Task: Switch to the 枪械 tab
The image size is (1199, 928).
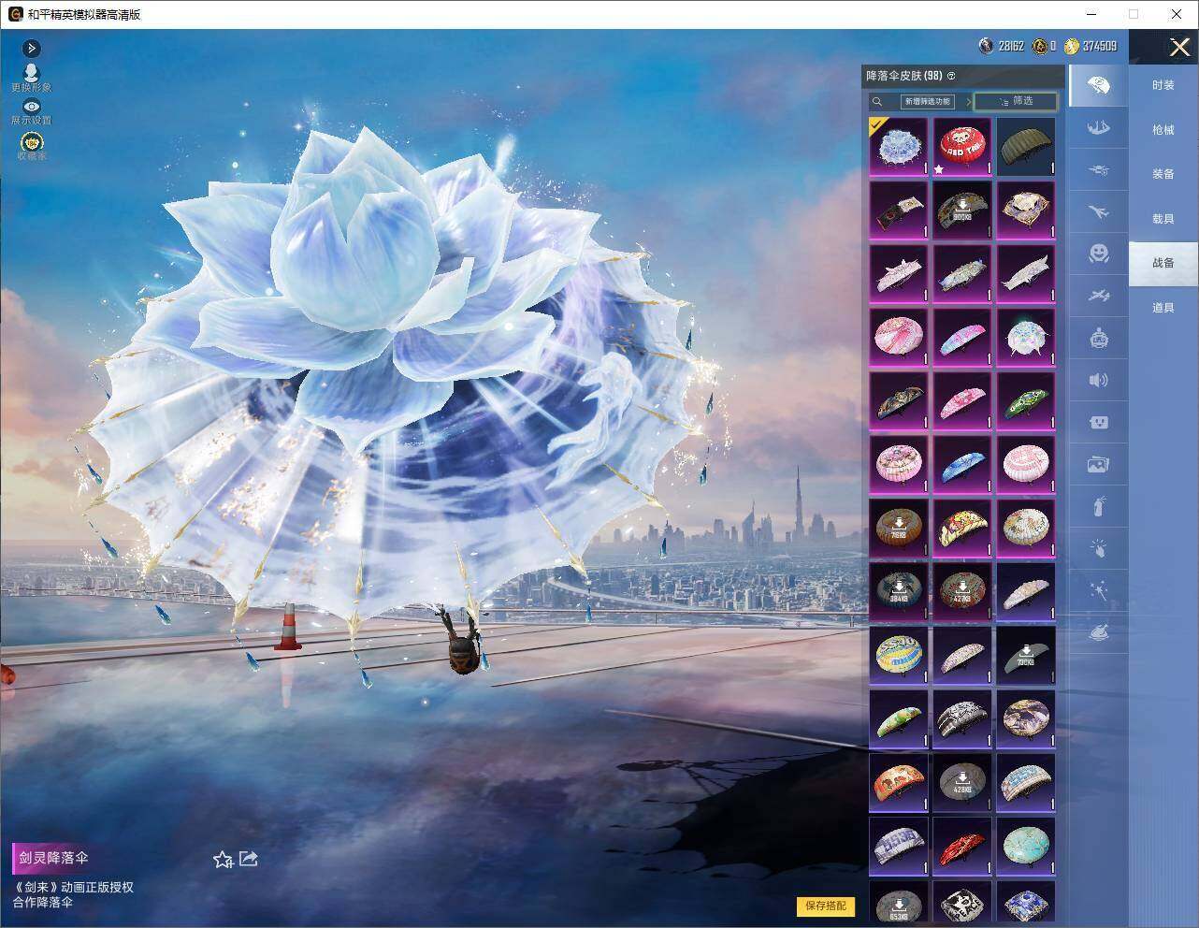Action: pyautogui.click(x=1163, y=130)
